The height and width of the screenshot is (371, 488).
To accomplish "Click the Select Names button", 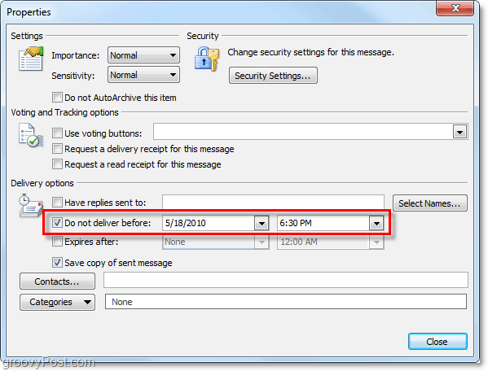I will pyautogui.click(x=430, y=203).
